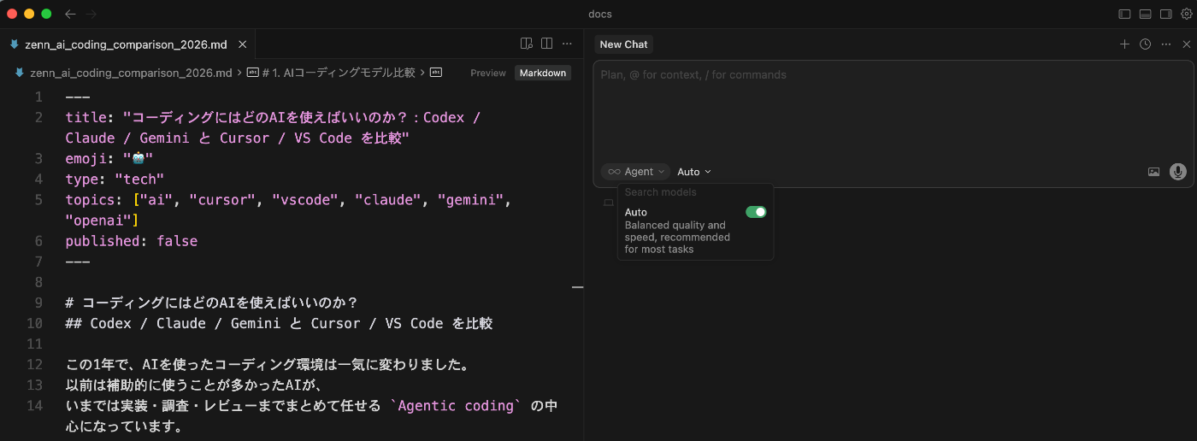This screenshot has height=441, width=1197.
Task: Click line number 2 in the gutter
Action: pyautogui.click(x=38, y=117)
